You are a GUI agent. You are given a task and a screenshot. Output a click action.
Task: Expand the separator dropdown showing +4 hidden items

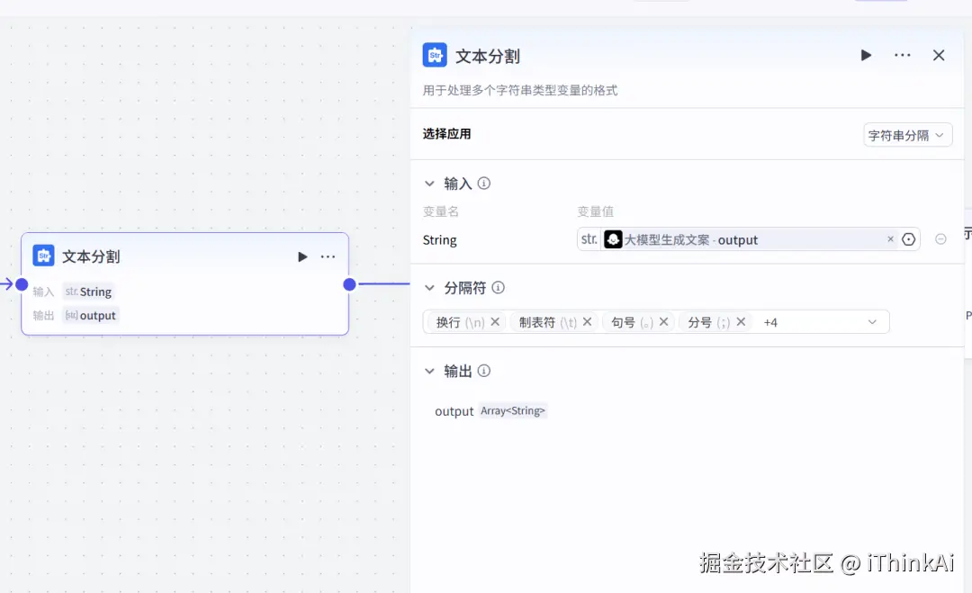tap(870, 321)
